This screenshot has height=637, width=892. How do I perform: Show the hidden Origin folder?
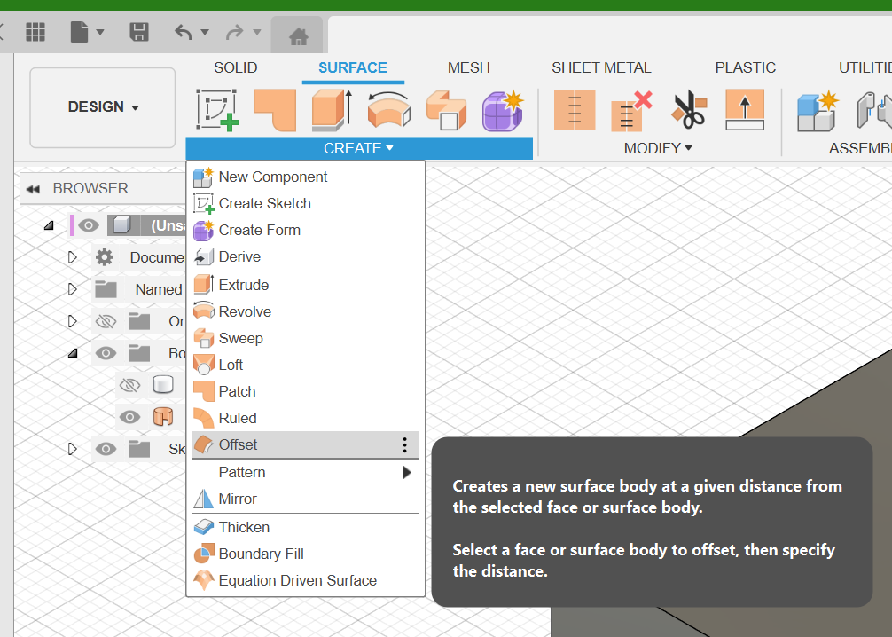pos(106,322)
